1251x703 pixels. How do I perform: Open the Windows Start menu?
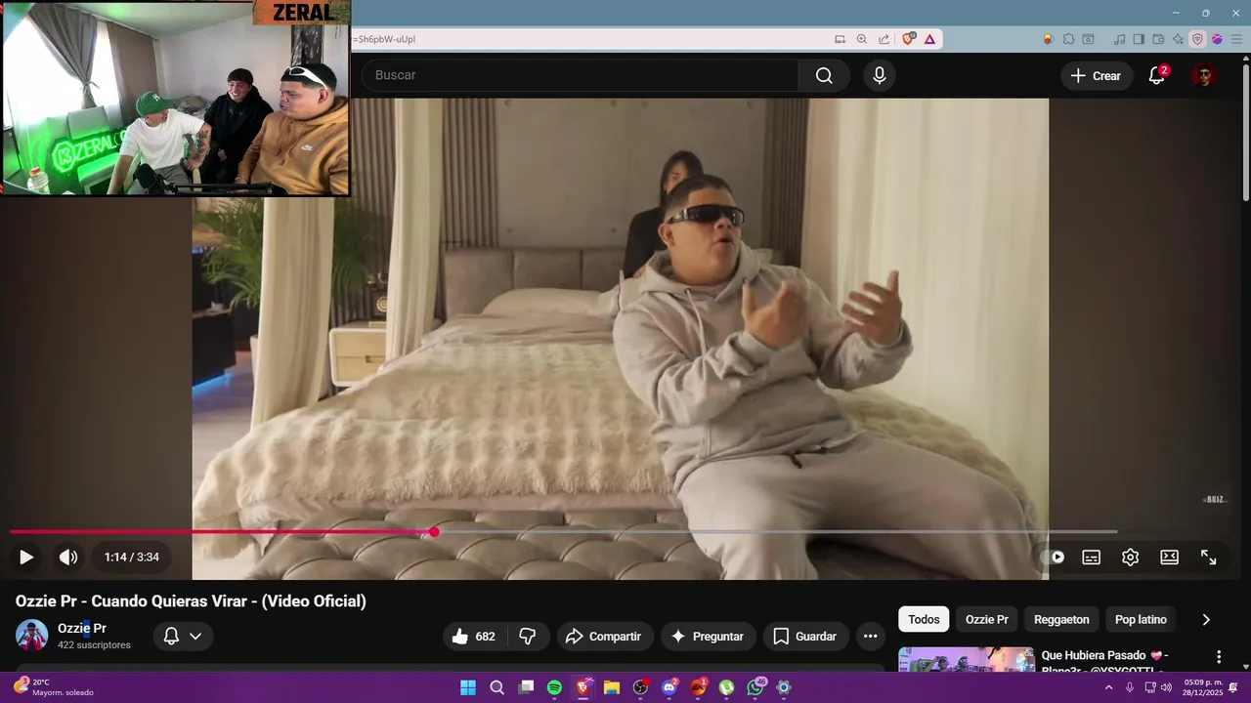[468, 687]
